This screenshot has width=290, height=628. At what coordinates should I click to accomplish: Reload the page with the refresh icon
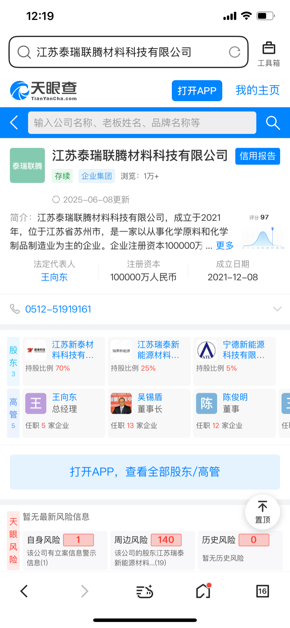(x=234, y=52)
